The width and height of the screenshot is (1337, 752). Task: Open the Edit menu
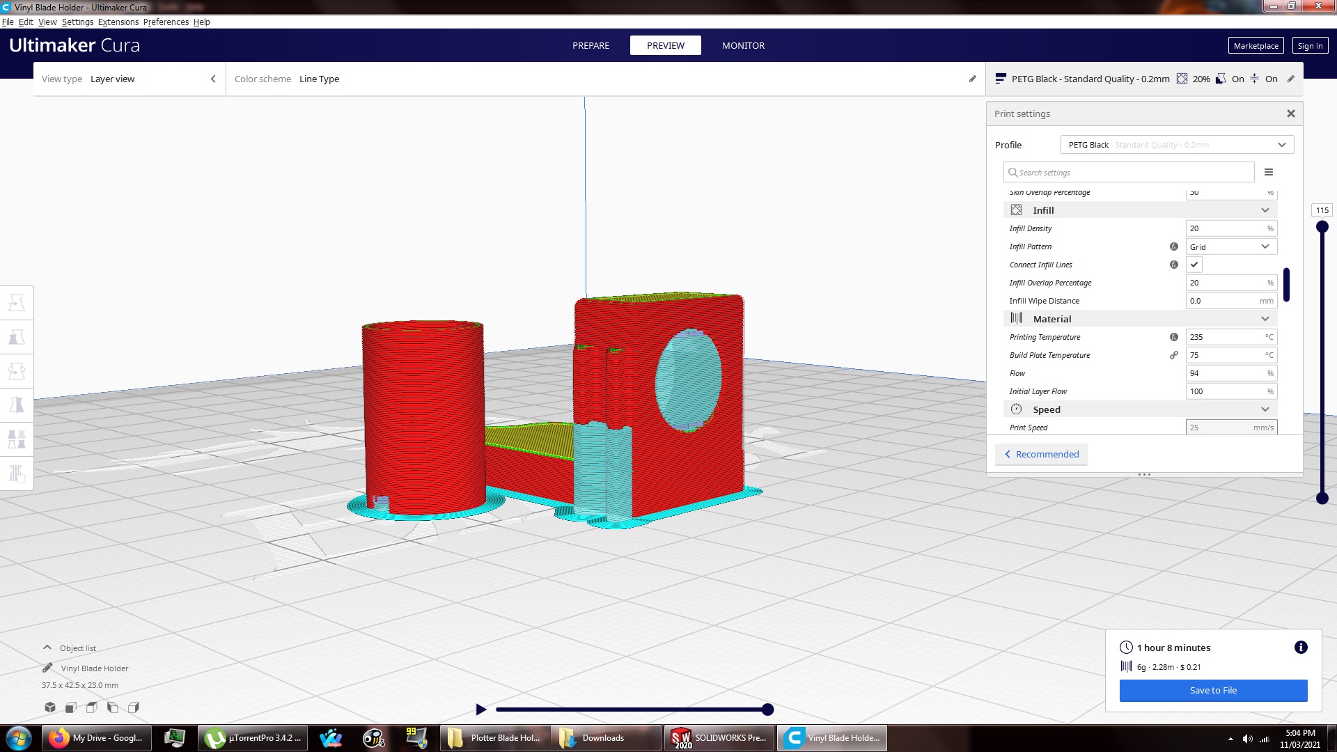pyautogui.click(x=26, y=22)
